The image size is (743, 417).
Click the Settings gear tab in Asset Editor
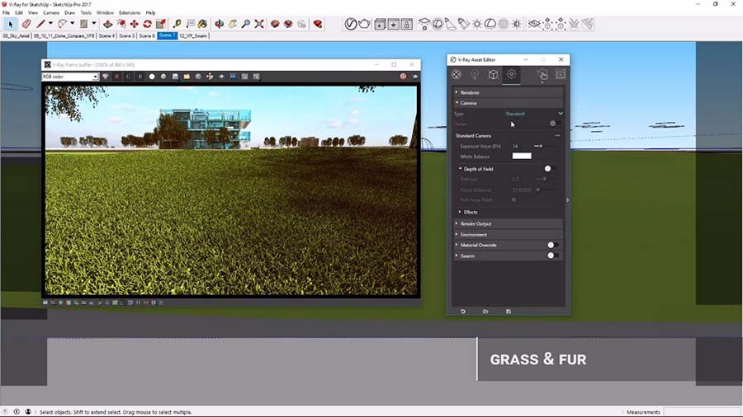[x=511, y=75]
